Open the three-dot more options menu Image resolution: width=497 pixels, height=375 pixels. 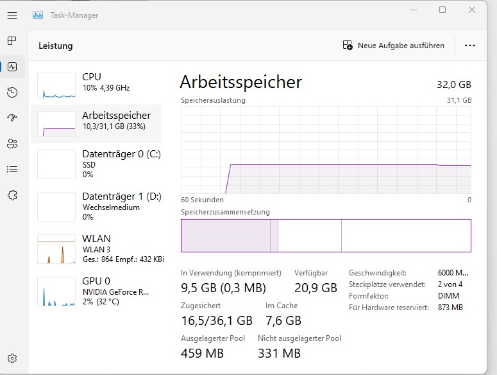coord(470,46)
